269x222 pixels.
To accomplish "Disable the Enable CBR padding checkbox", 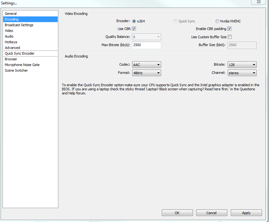I will [230, 29].
